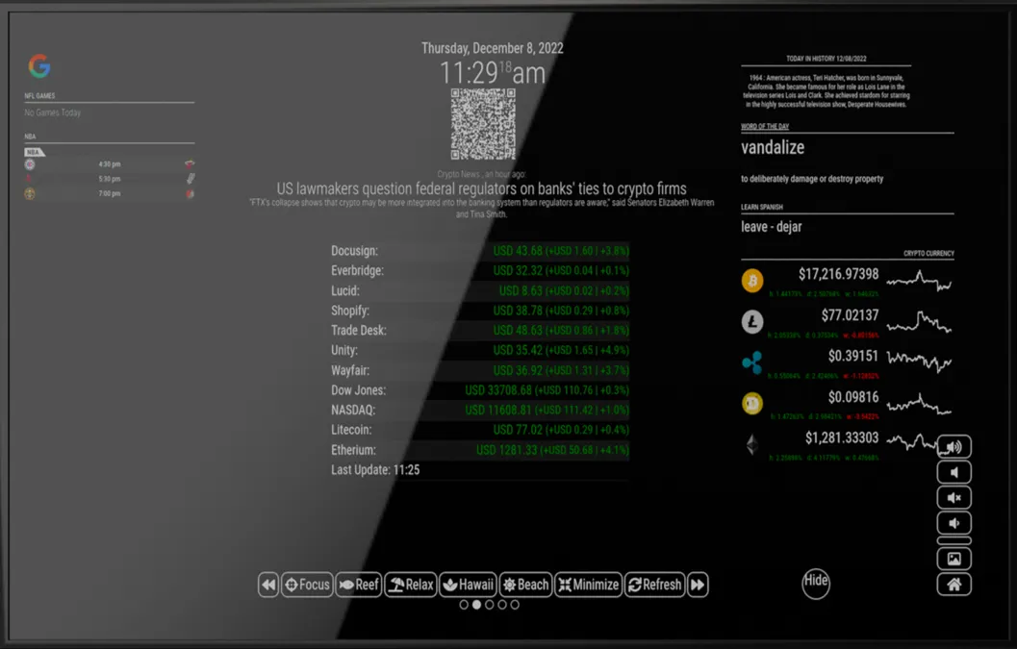Click the blank pill button above the picture icon
Viewport: 1017px width, 649px height.
point(954,540)
